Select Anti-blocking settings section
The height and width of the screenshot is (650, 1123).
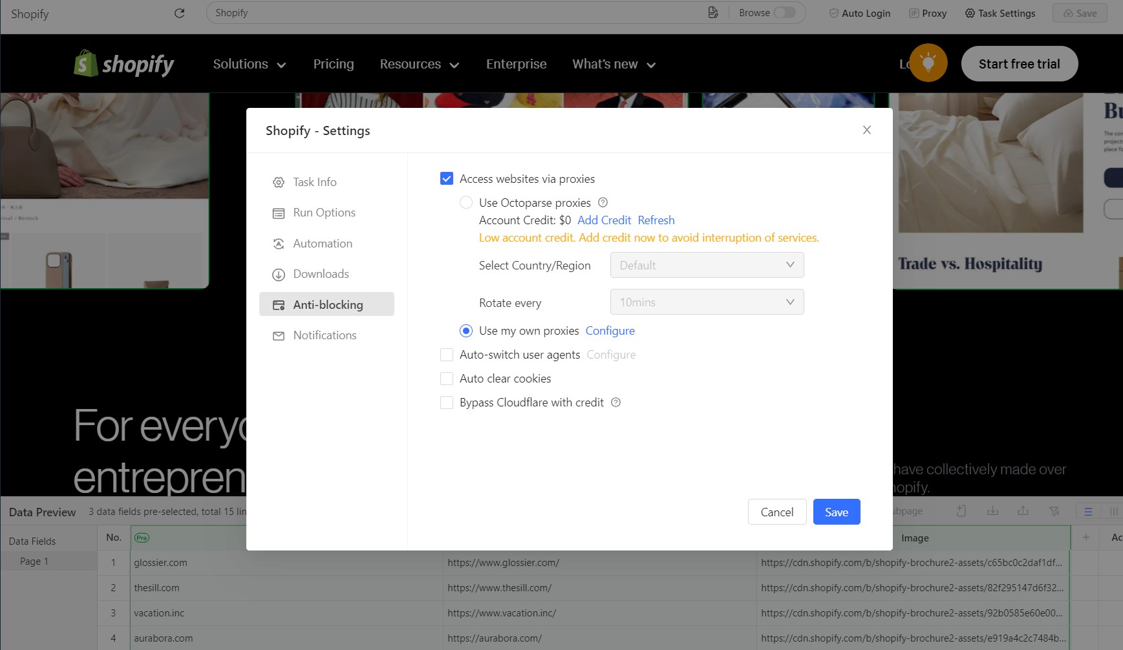coord(326,304)
